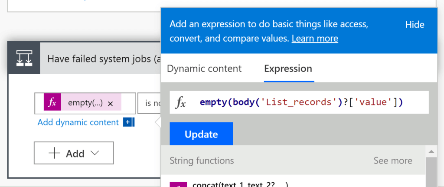Hide the expression help banner
The image size is (444, 187).
pos(415,25)
